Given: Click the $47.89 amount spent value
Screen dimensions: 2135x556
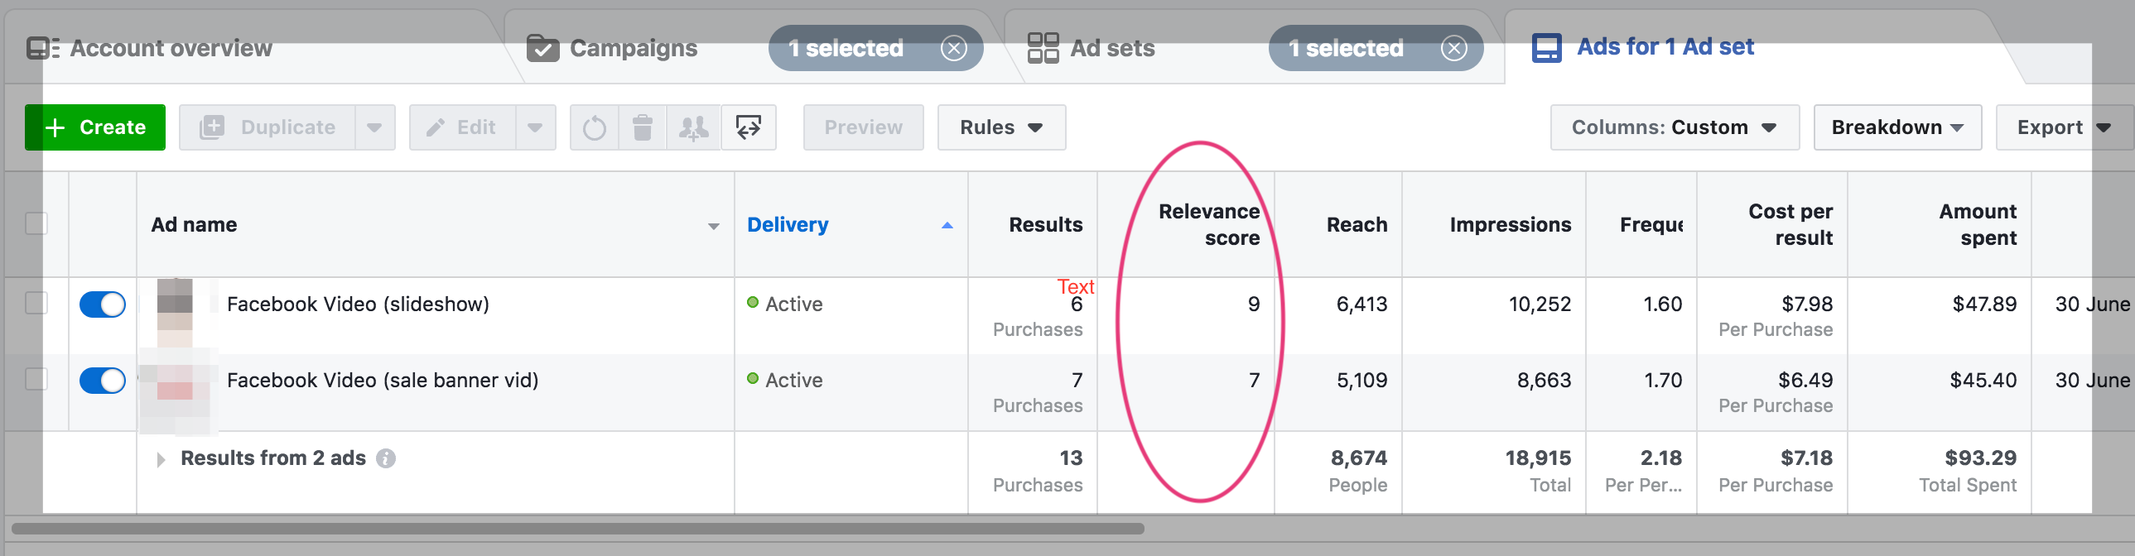Looking at the screenshot, I should pos(1984,304).
